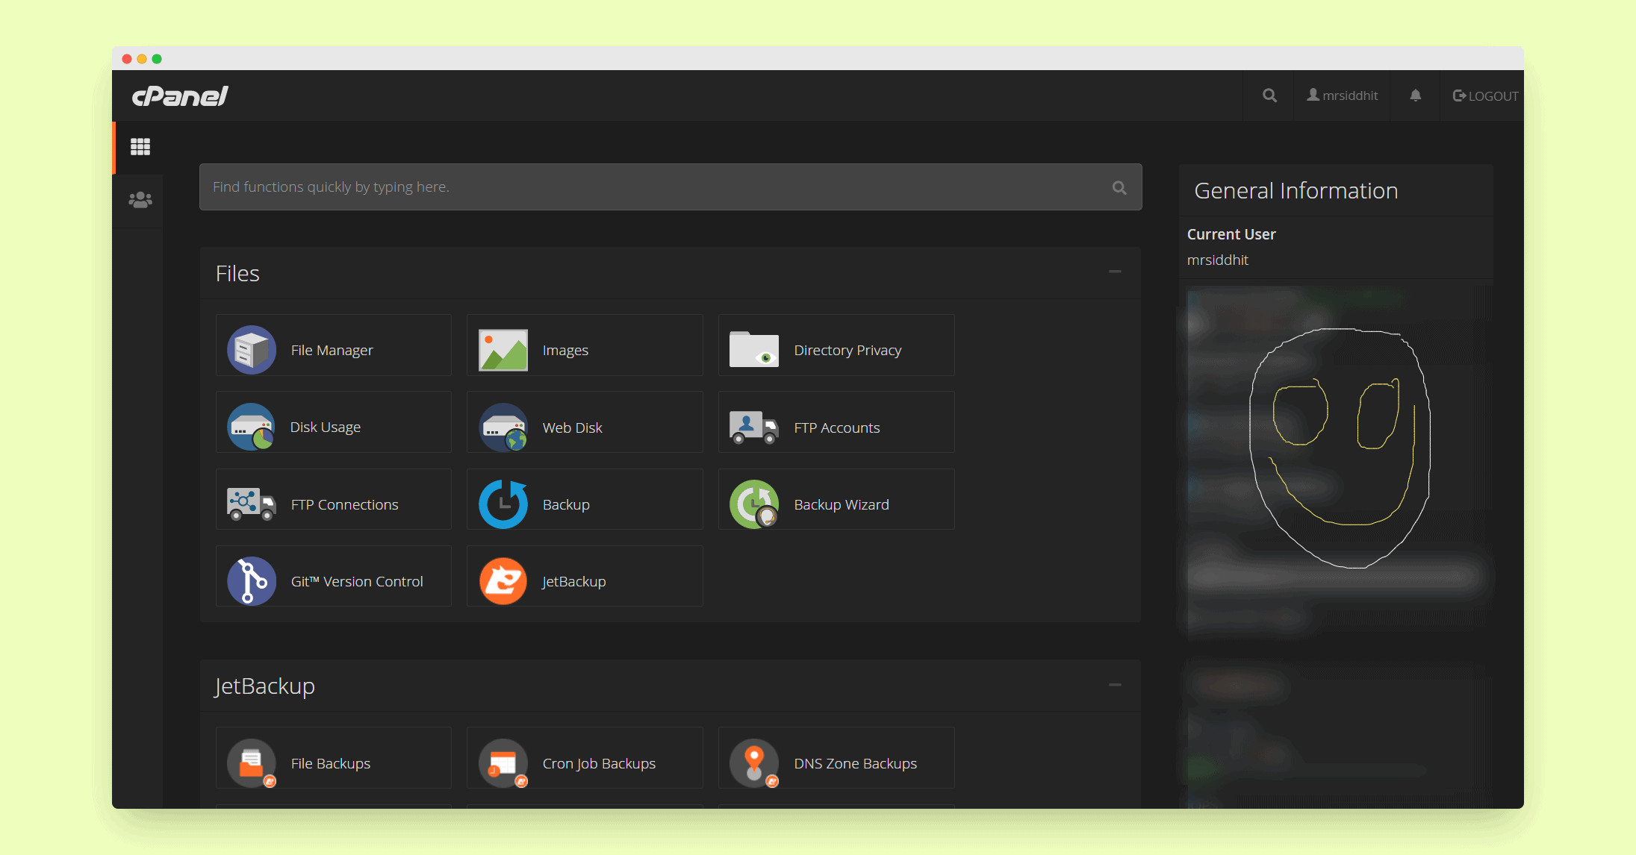This screenshot has height=855, width=1636.
Task: Click the Files section heading
Action: [237, 273]
